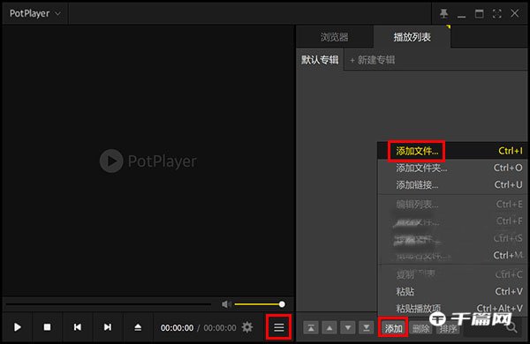Click 粘贴播放项 menu entry

[452, 308]
